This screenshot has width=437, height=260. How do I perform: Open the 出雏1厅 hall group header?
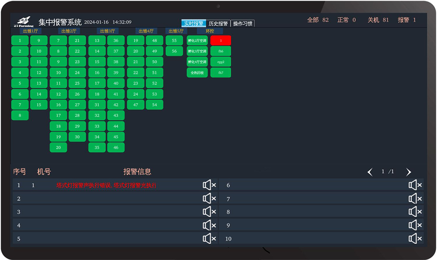tap(30, 31)
